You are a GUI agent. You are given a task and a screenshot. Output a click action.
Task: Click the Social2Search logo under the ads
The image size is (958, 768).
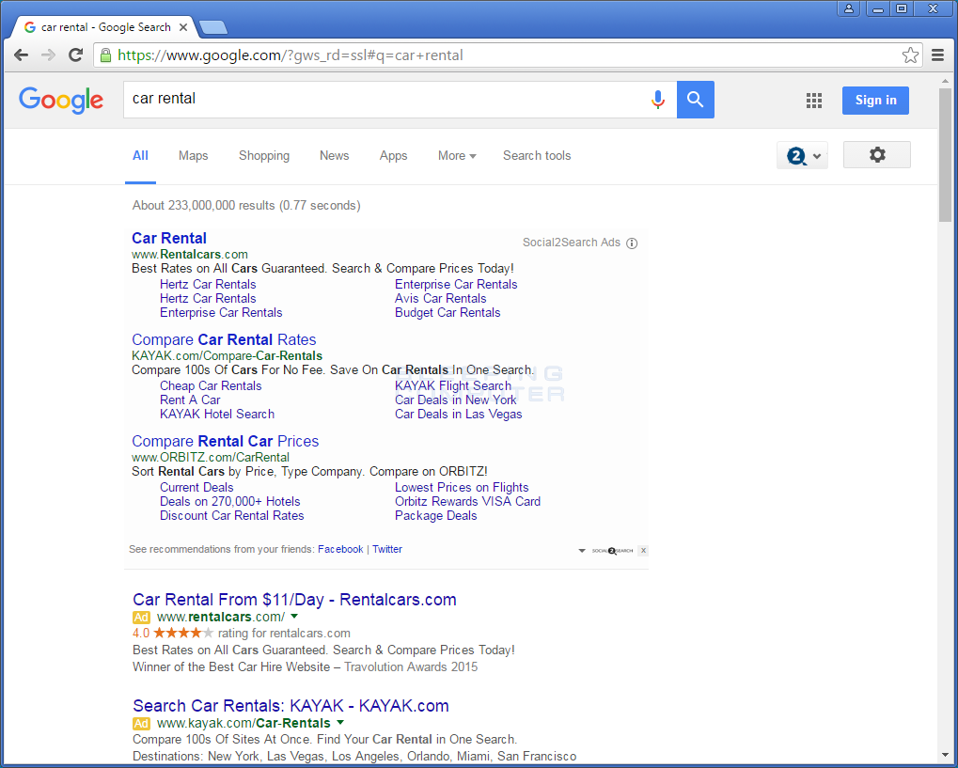[612, 551]
